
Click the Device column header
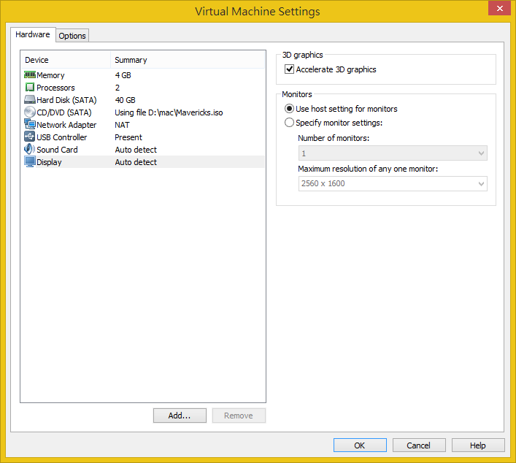pos(66,60)
